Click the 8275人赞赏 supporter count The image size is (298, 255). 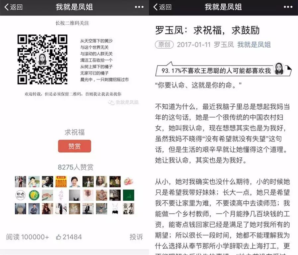[x=75, y=167]
